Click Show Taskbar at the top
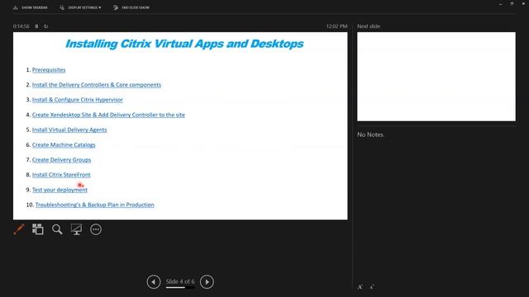Screen dimensions: 529x297 [31, 7]
